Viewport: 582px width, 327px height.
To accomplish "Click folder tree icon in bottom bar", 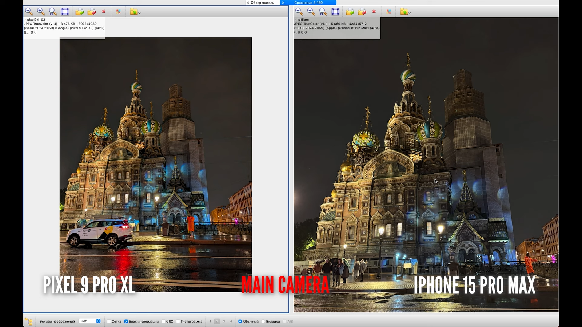I will click(x=28, y=322).
